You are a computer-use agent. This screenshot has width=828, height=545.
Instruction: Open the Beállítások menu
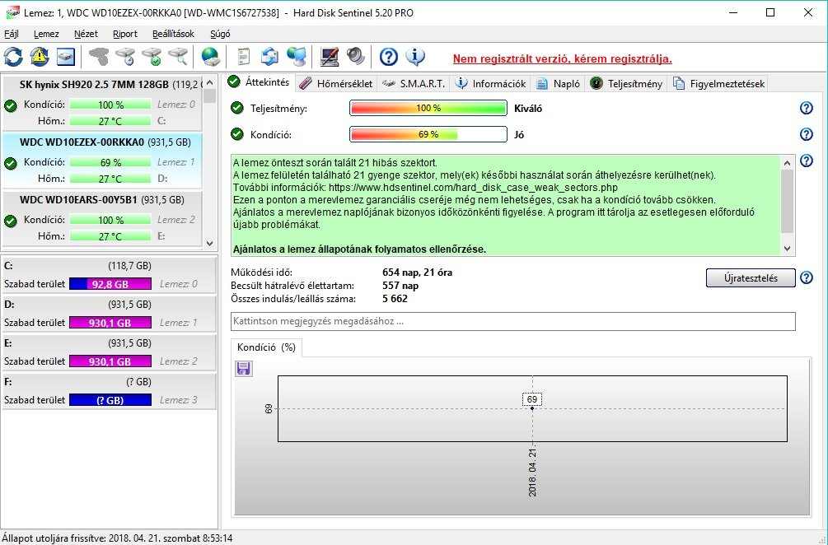tap(173, 34)
